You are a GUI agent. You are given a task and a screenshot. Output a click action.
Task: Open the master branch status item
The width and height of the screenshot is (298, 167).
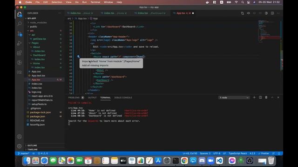[24, 154]
